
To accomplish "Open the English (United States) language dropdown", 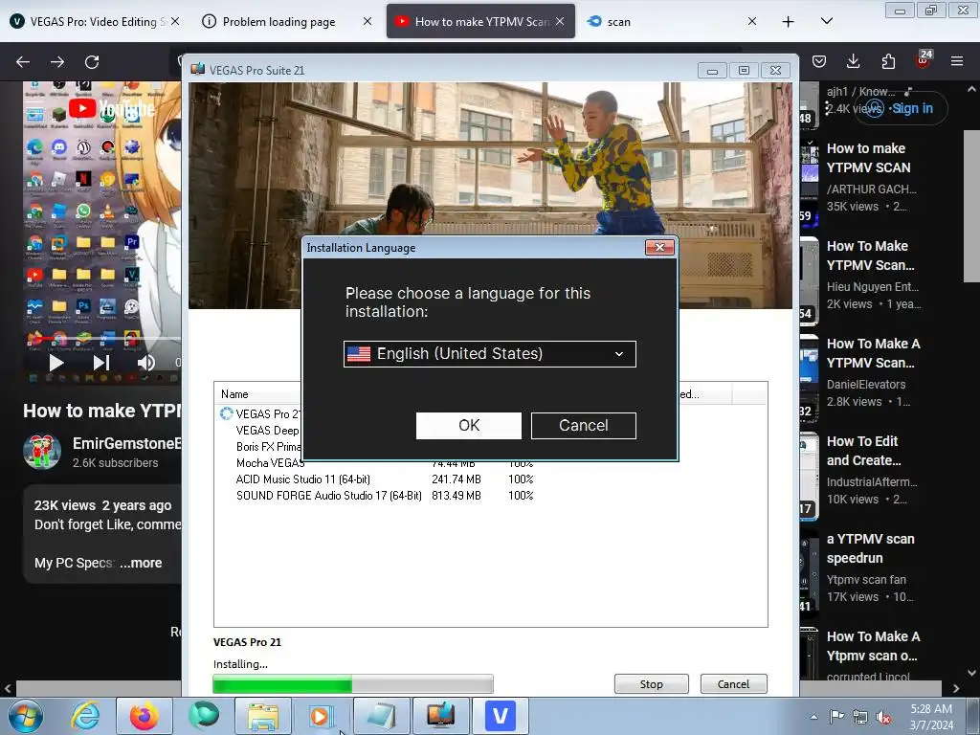I will point(490,354).
